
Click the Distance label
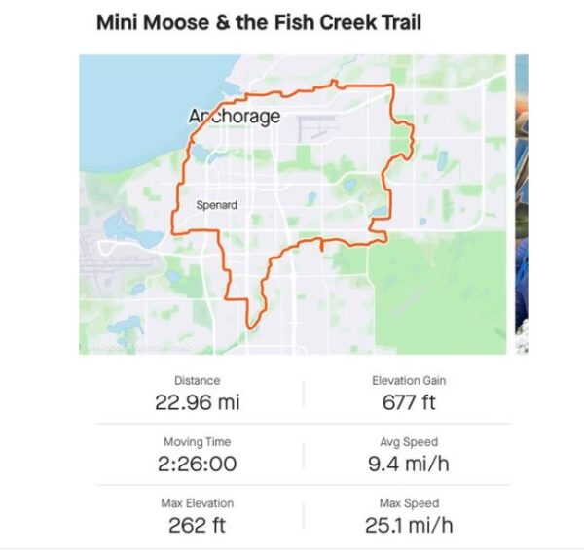[197, 381]
